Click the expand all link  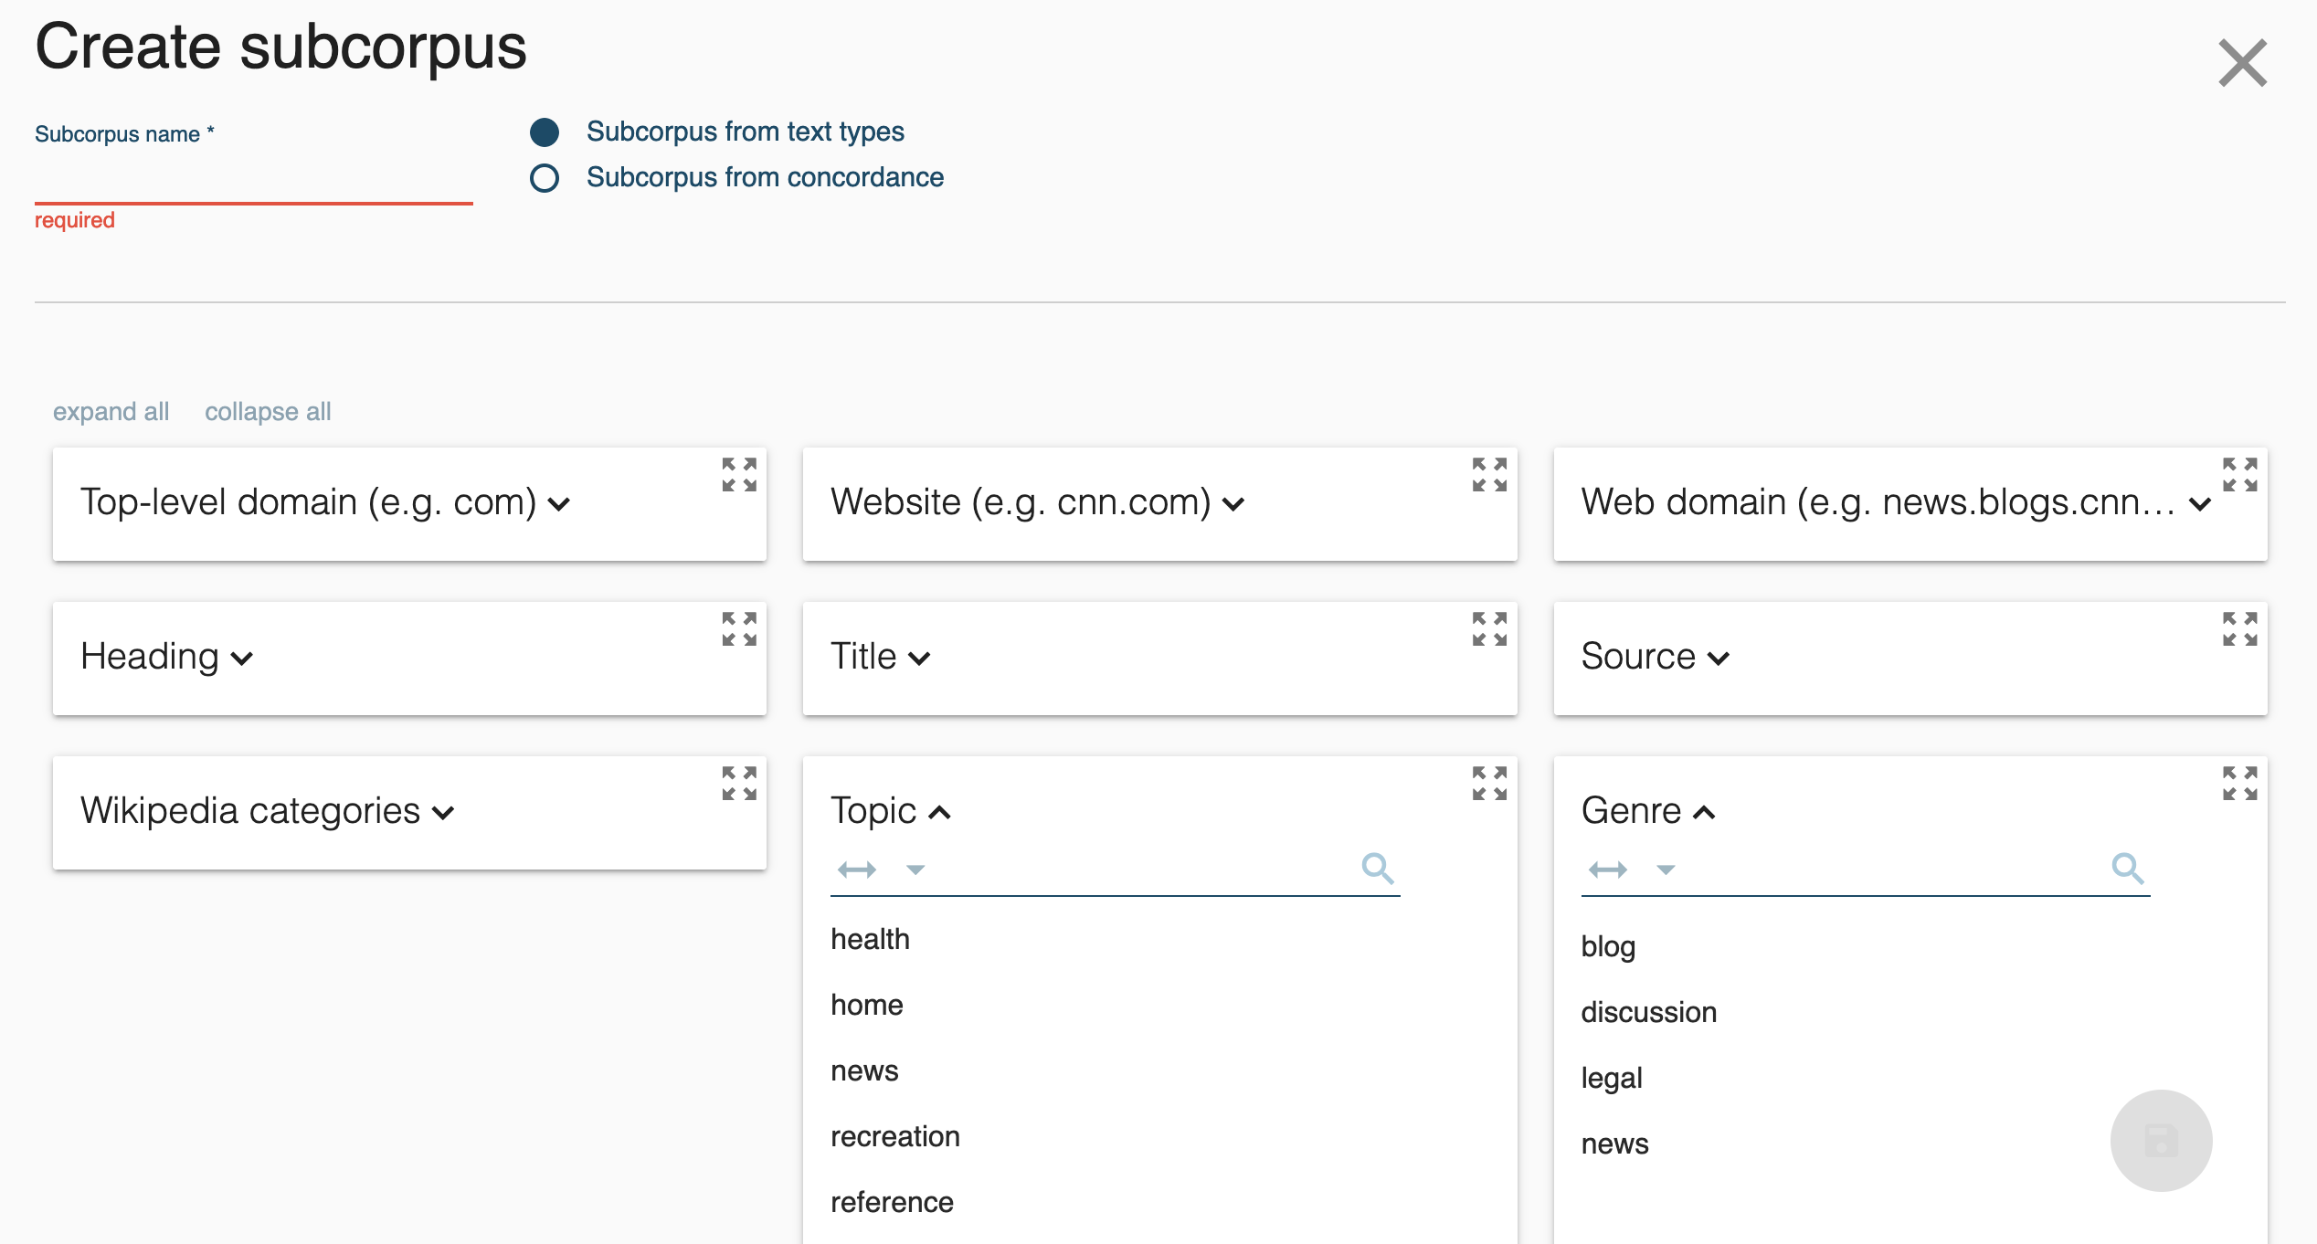[111, 412]
